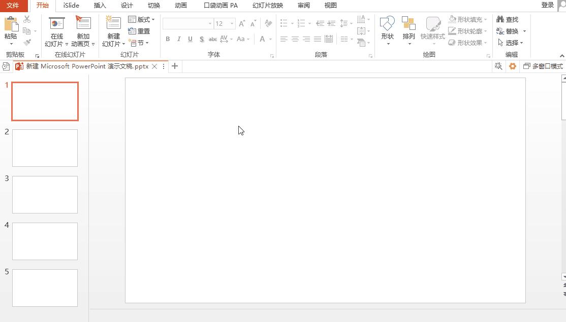Click the Reset (重置) button
566x322 pixels.
click(x=139, y=31)
